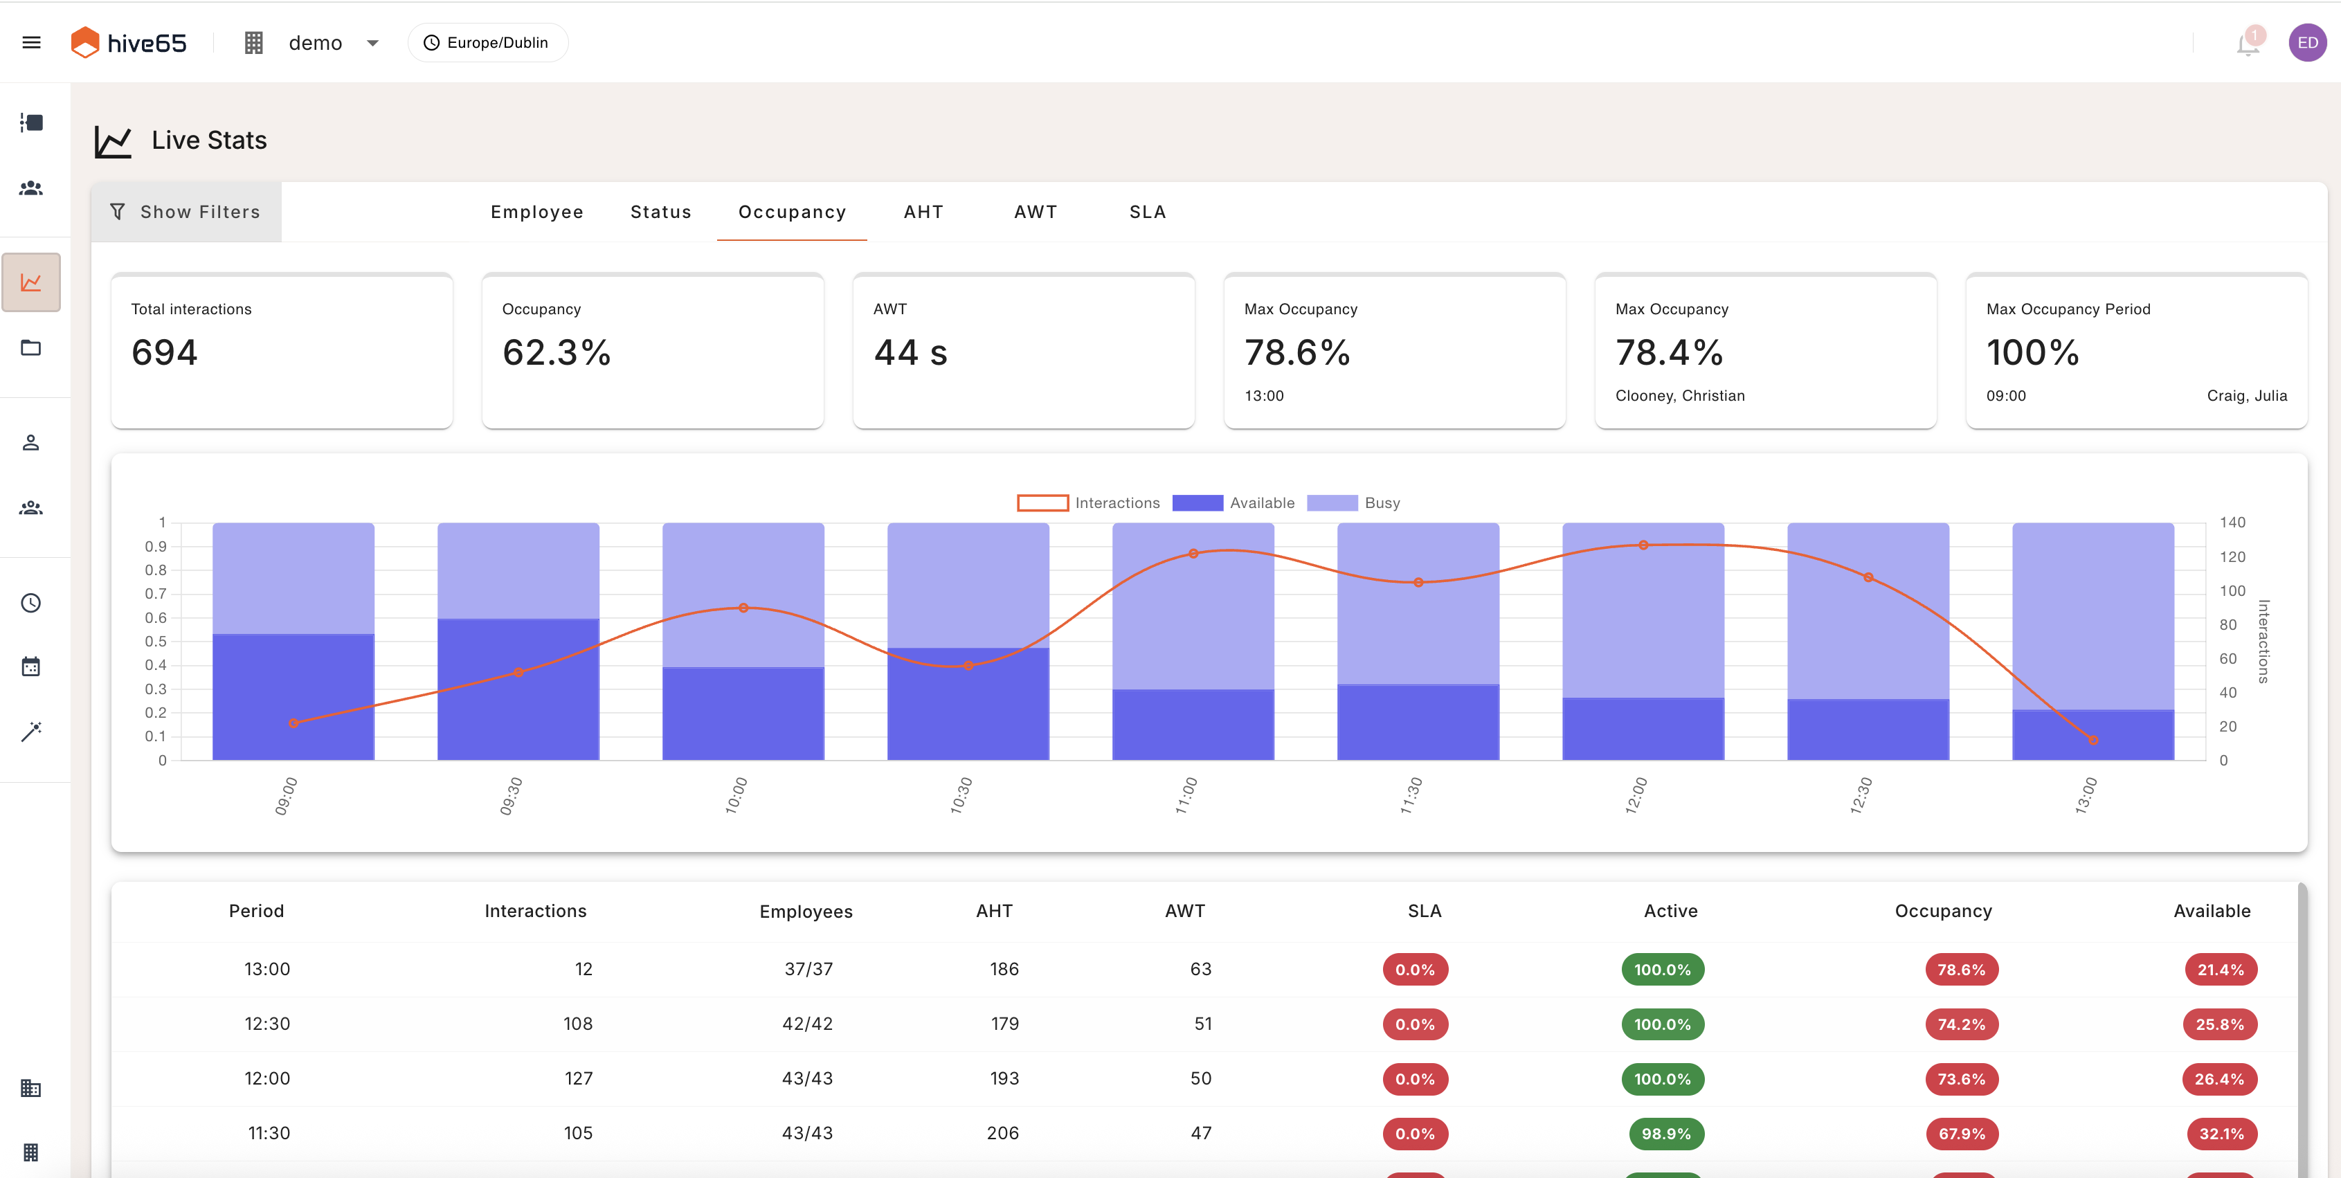Open the teams sidebar icon below person icon
2341x1178 pixels.
(31, 508)
